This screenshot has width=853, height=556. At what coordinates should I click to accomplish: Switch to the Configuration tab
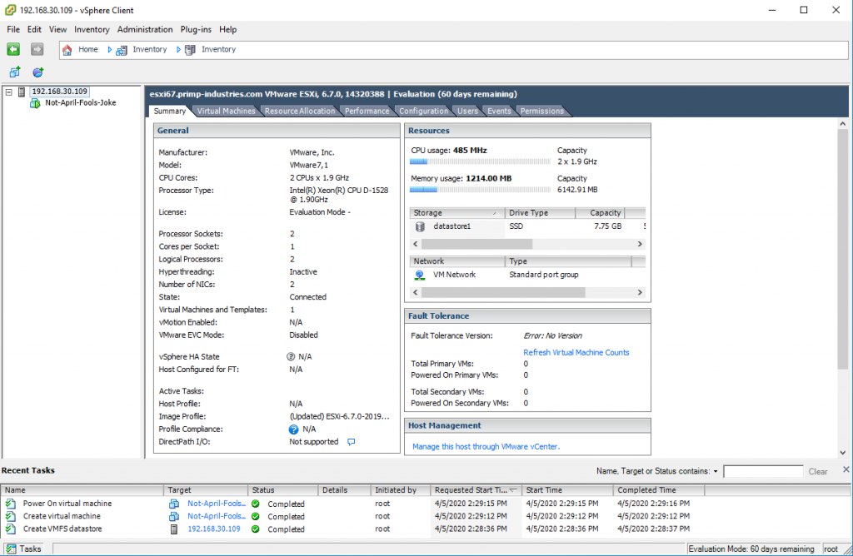[x=424, y=111]
